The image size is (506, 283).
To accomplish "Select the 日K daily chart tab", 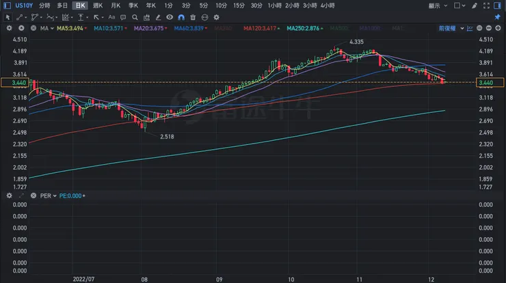I will tap(80, 5).
